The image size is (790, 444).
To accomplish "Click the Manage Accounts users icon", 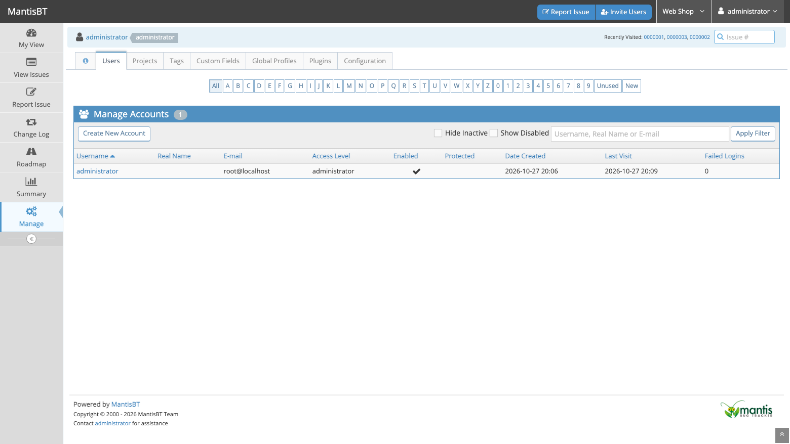I will pyautogui.click(x=84, y=114).
